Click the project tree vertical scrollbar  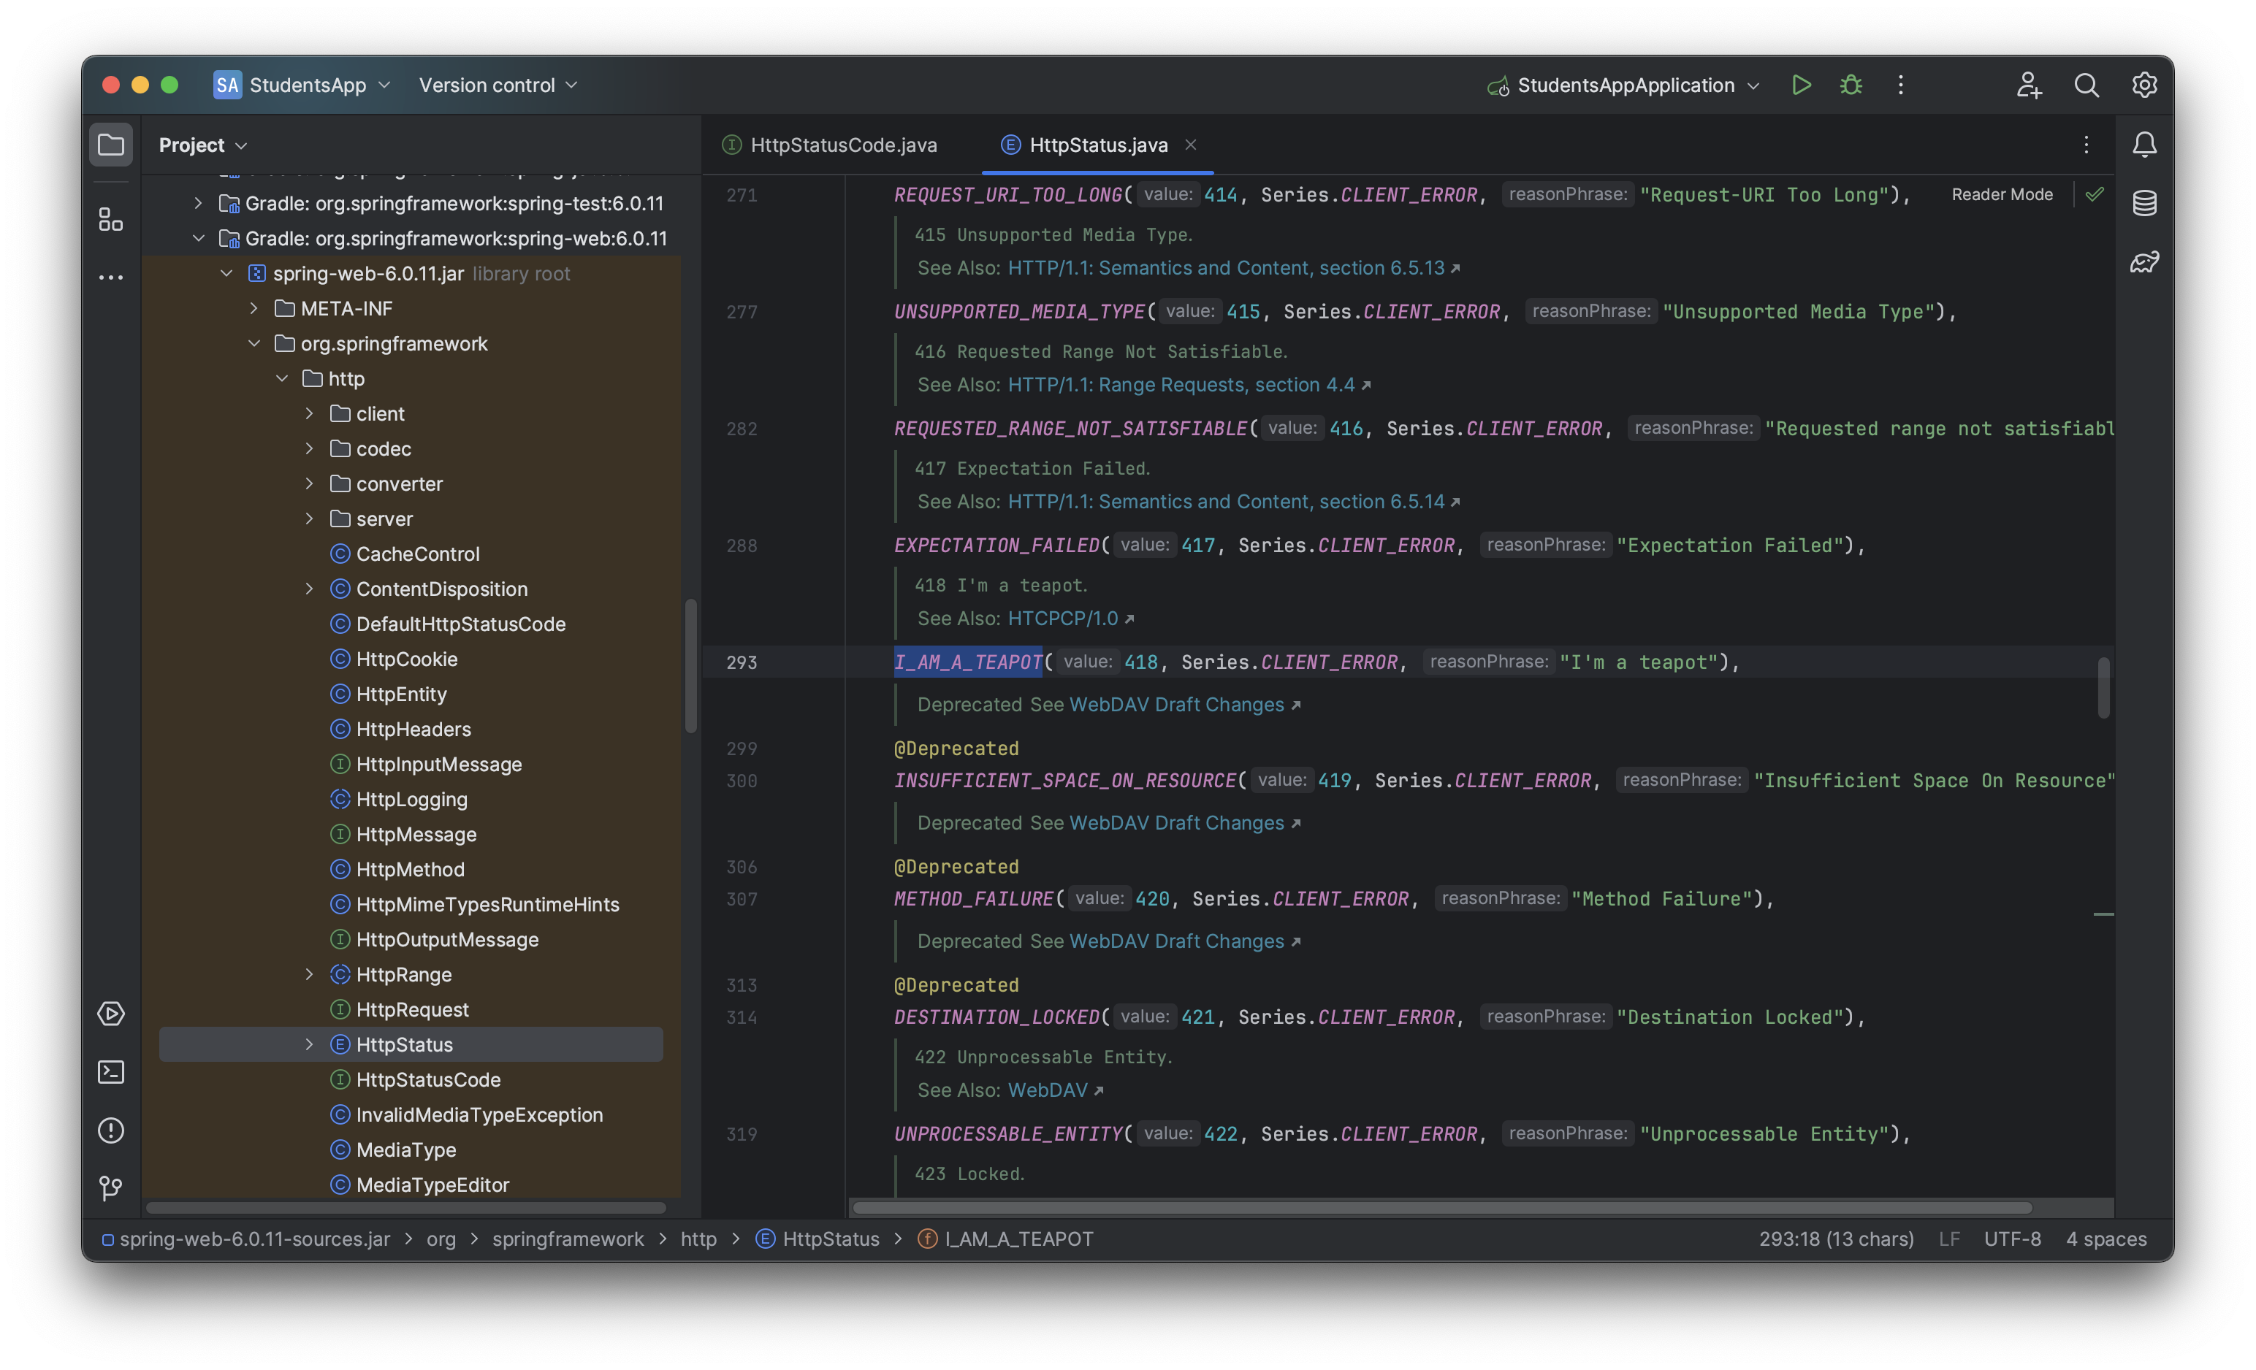pyautogui.click(x=690, y=666)
